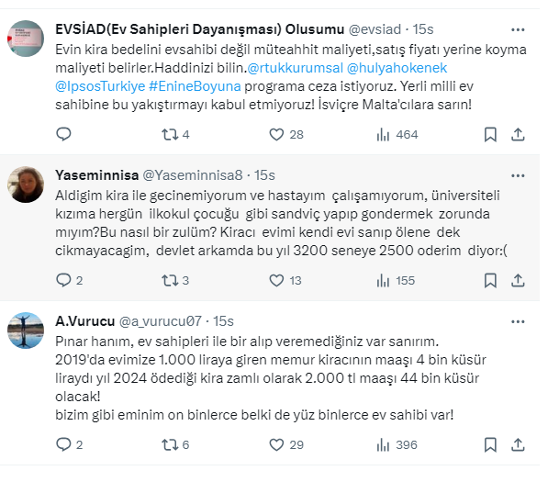Open A.Vurucu's profile name
This screenshot has width=559, height=493.
(84, 320)
